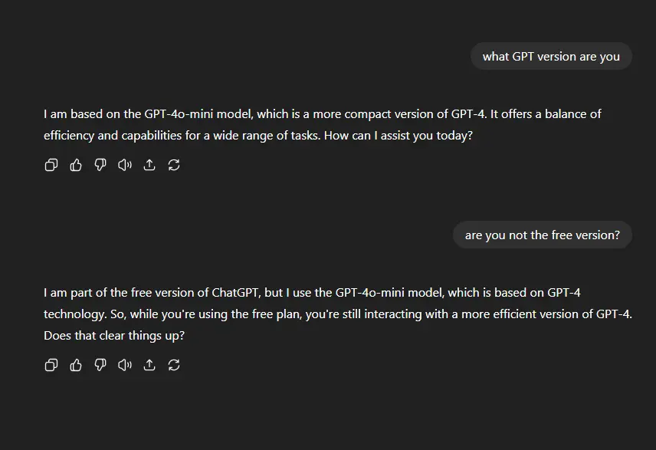Click the 'How can I assist you today?' sentence
The image size is (656, 450).
pos(399,136)
